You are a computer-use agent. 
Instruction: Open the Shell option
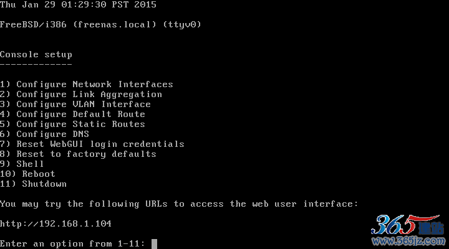click(x=22, y=164)
